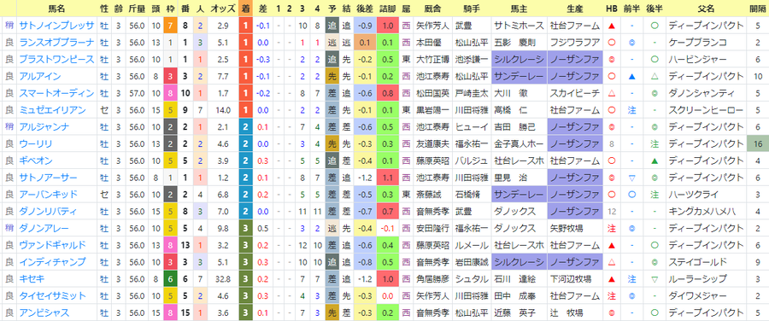
Task: Click the 父名 column header
Action: tap(706, 9)
